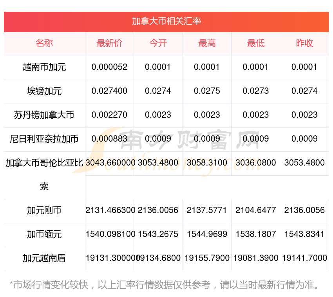Click the 尼日利亚奈拉加币 row name
Screen dimensions: 333x297
click(x=44, y=139)
